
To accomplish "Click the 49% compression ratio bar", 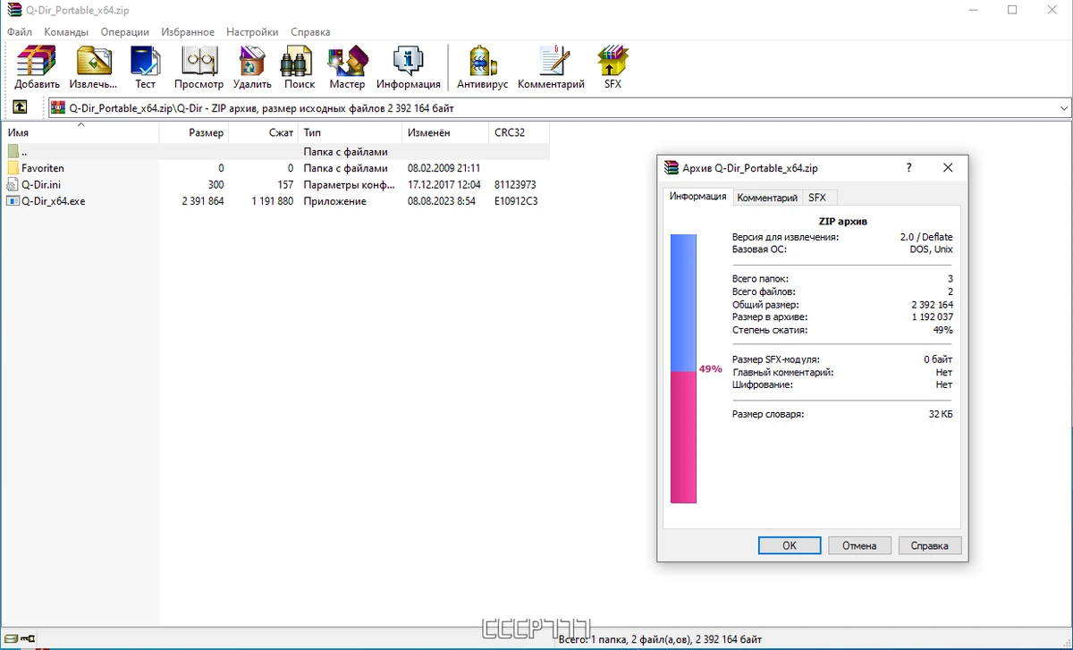I will coord(683,369).
